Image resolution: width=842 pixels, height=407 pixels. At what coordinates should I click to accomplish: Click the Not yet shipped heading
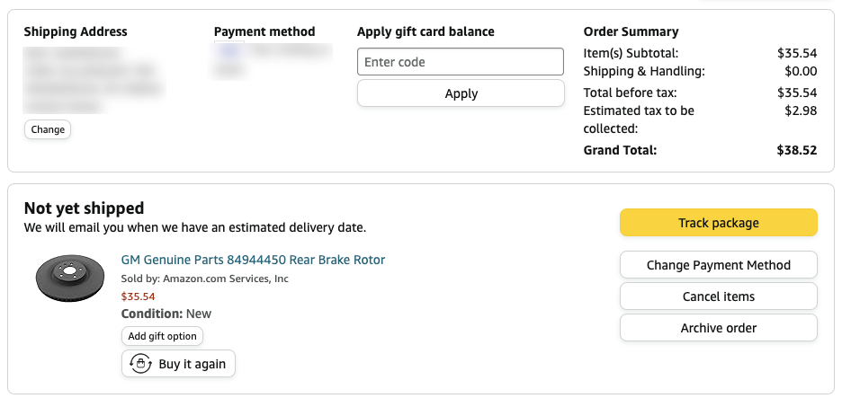85,208
